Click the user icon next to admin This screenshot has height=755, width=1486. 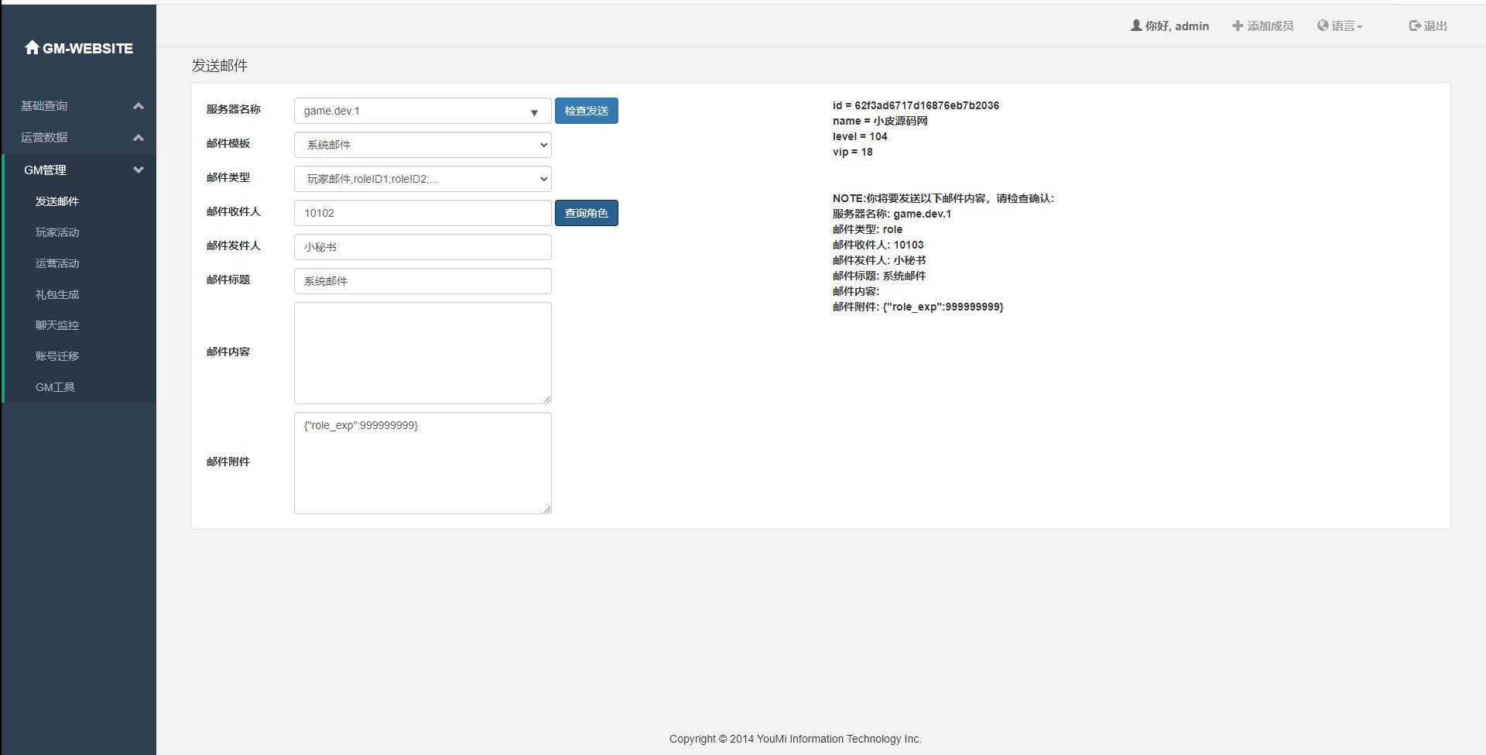(x=1136, y=26)
